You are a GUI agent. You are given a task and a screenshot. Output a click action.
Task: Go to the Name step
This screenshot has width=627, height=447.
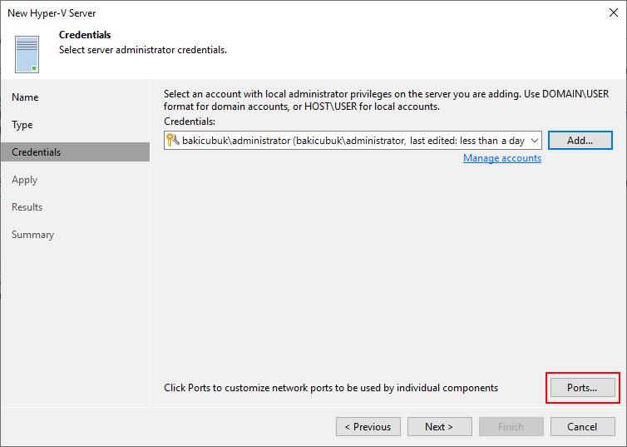25,97
